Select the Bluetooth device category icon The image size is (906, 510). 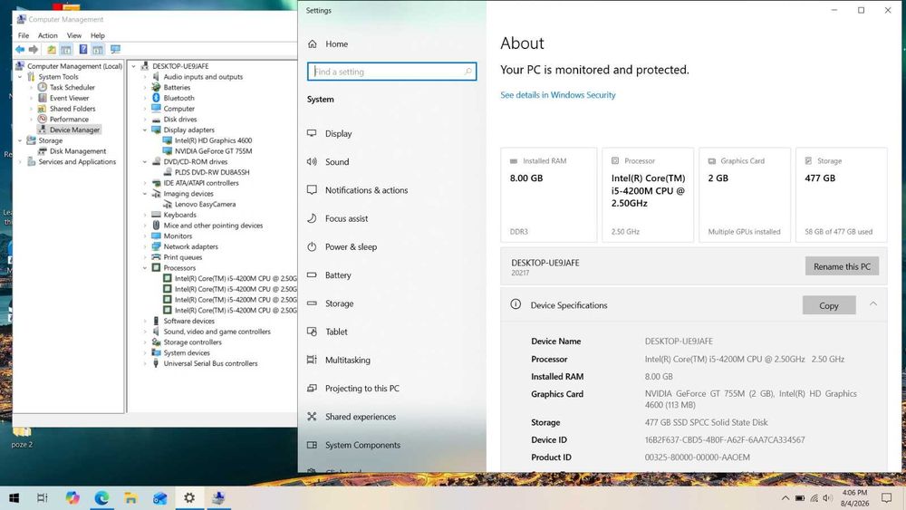[x=156, y=98]
